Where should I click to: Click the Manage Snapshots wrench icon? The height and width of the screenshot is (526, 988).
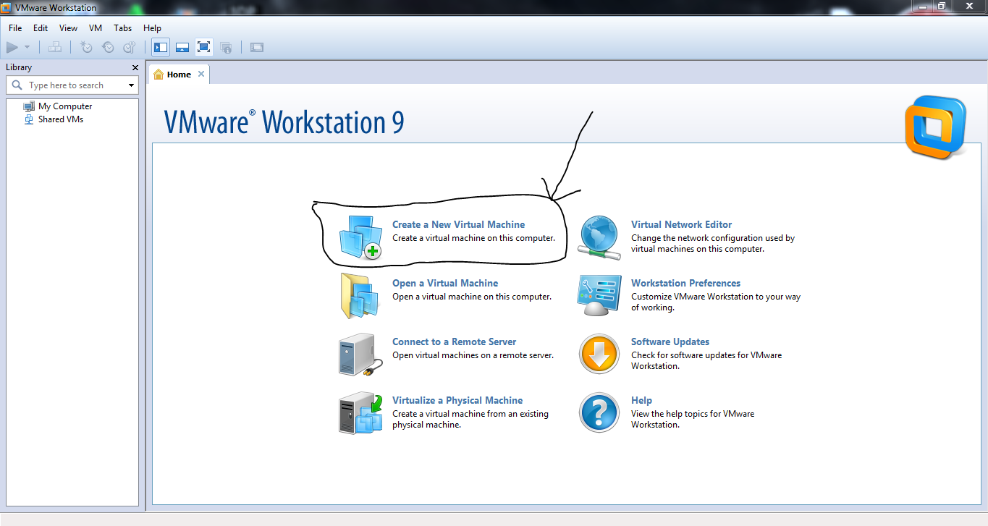[x=130, y=47]
